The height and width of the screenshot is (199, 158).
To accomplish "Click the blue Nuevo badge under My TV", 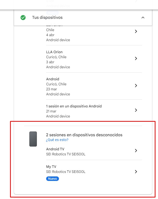I will 52,179.
